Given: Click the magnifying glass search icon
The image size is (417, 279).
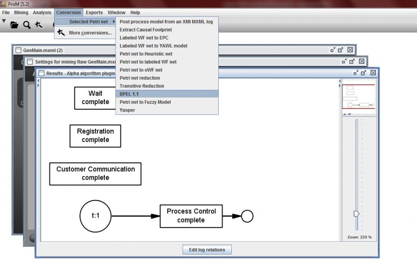Looking at the screenshot, I should tap(26, 25).
